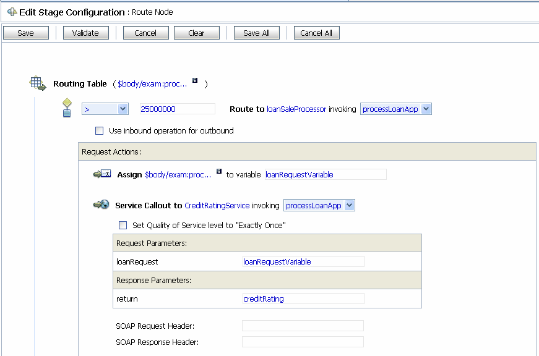Open the loanSaleProcessor service link
This screenshot has width=539, height=356.
pyautogui.click(x=296, y=109)
